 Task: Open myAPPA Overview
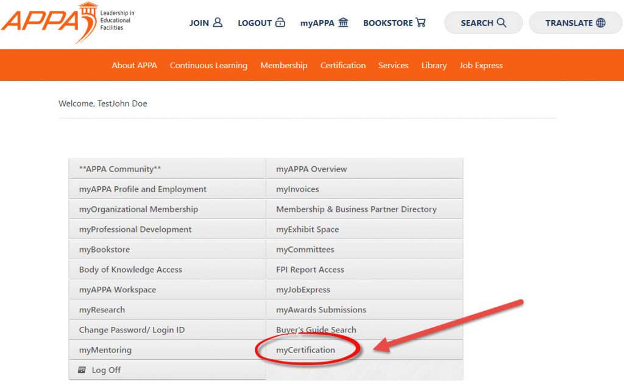(364, 169)
